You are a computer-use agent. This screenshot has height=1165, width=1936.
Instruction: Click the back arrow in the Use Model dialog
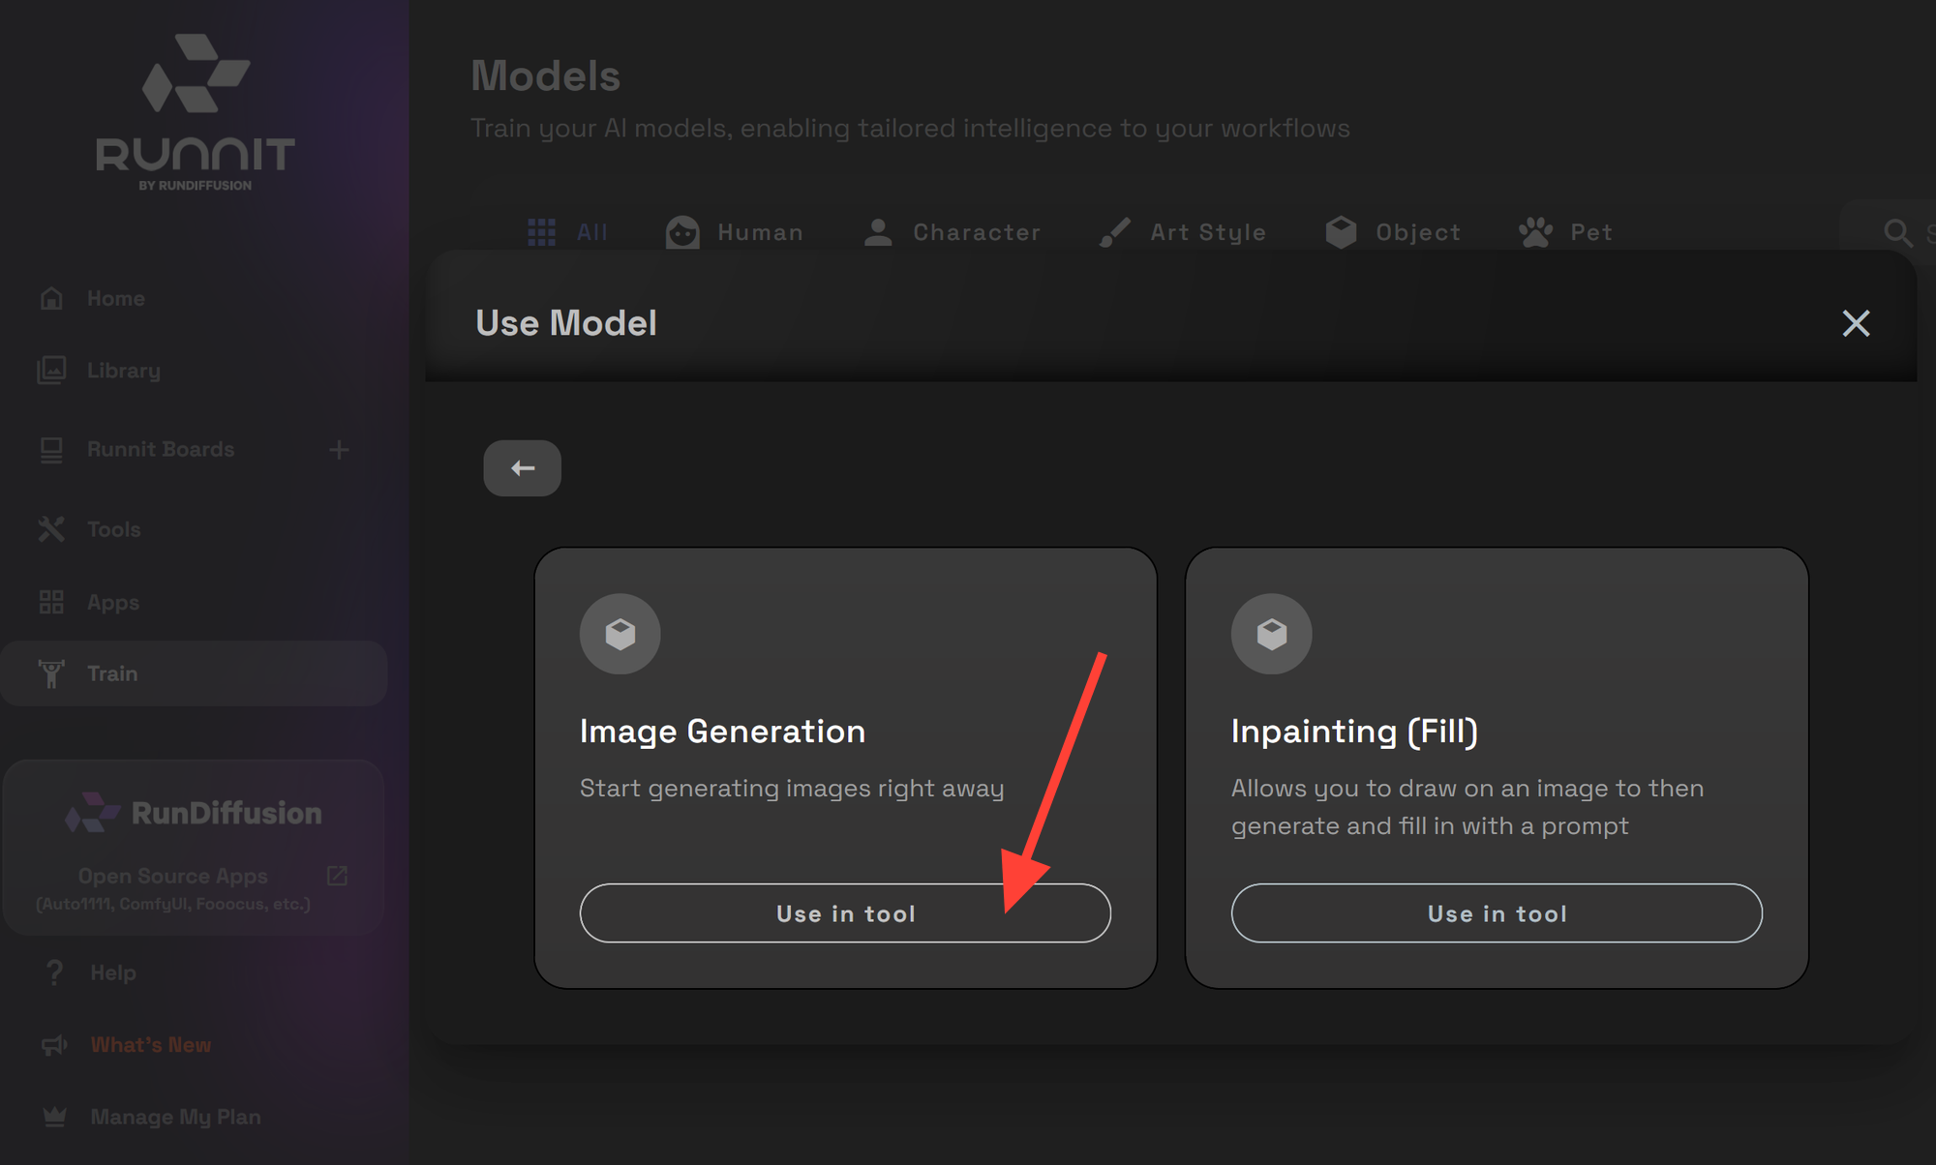(x=522, y=467)
